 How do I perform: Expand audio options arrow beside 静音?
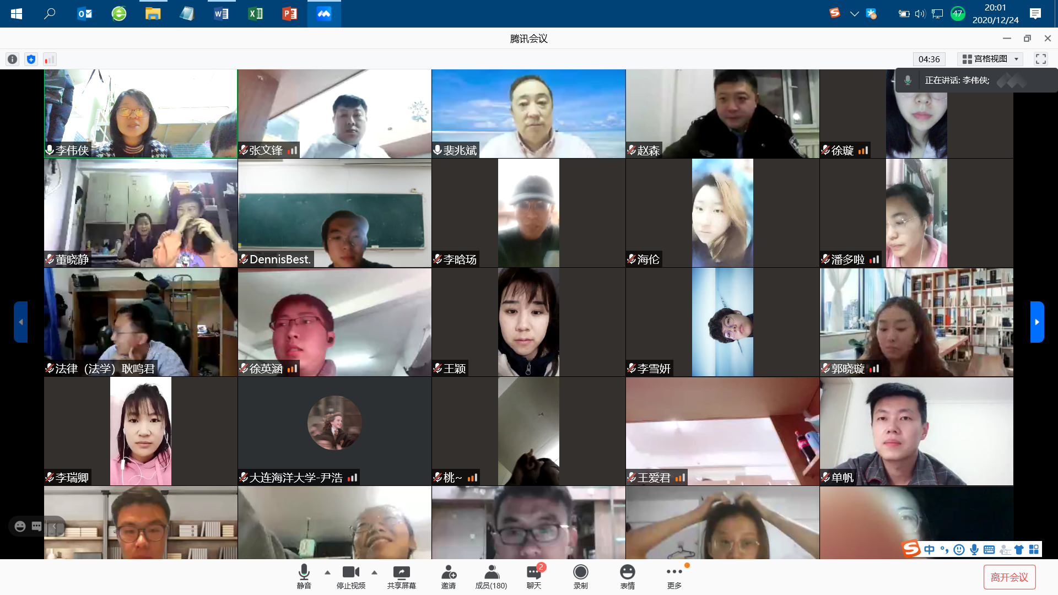point(327,572)
